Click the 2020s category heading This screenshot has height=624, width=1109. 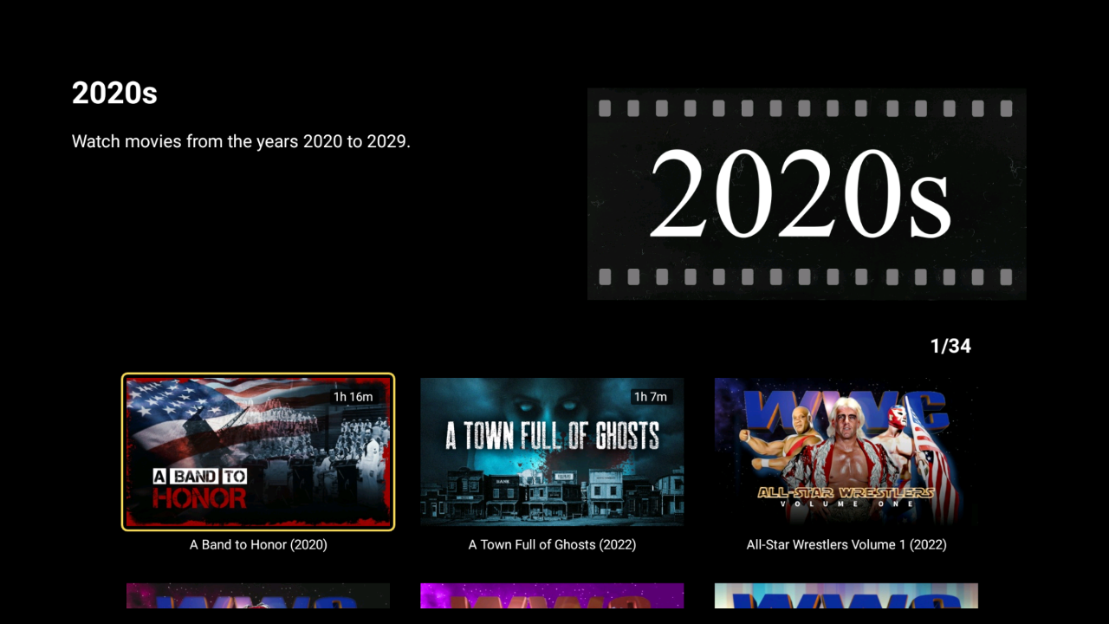[x=114, y=93]
